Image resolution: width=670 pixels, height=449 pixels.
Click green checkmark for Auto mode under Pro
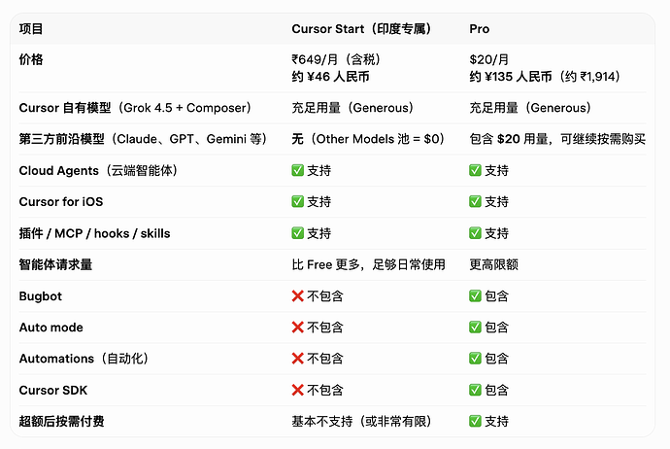[x=475, y=328]
